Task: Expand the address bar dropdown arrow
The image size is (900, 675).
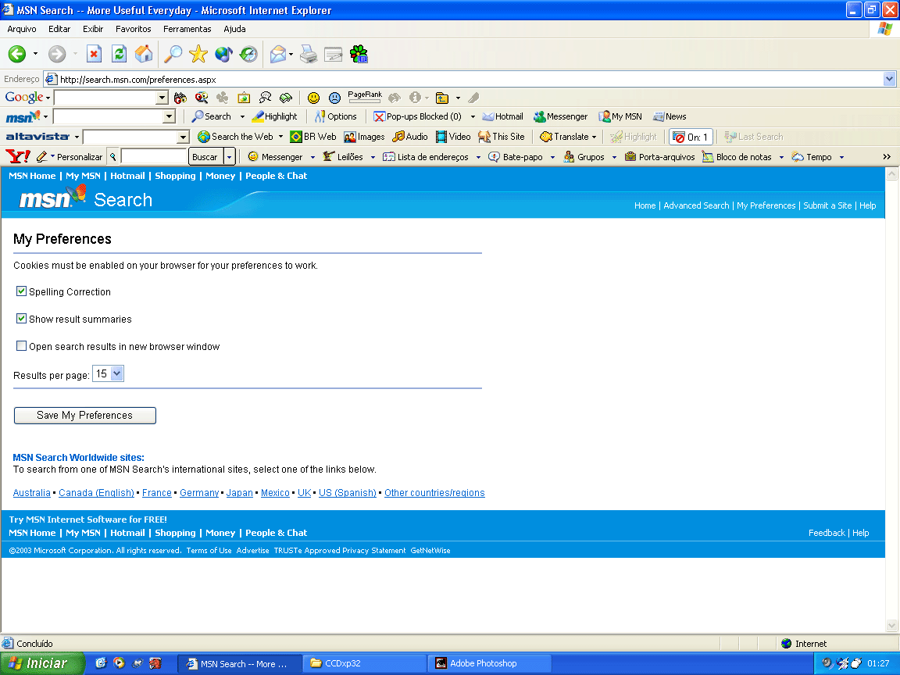Action: coord(889,79)
